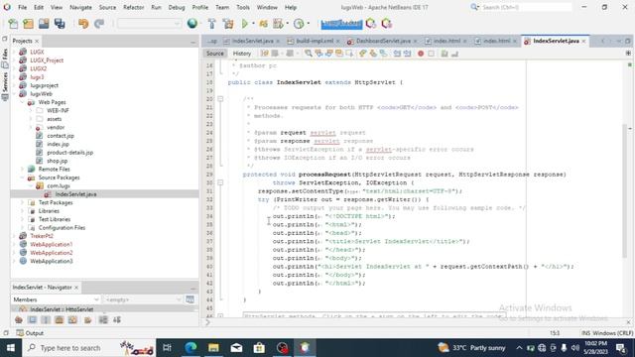This screenshot has height=357, width=635.
Task: Open the Debug menu
Action: [177, 7]
